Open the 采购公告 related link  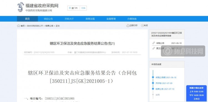point(160,43)
